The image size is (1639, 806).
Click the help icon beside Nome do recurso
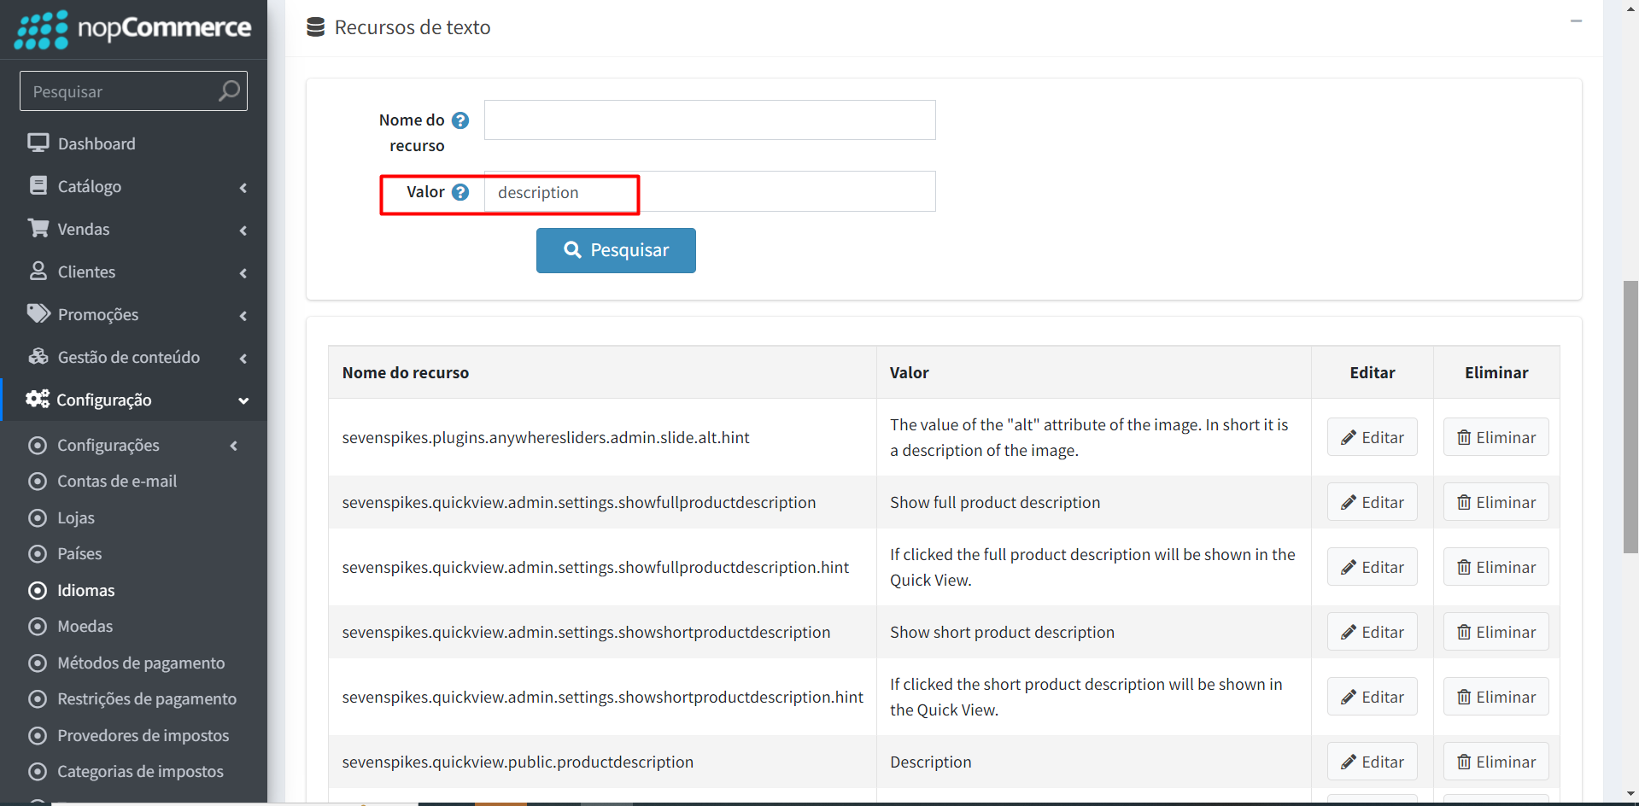[461, 120]
